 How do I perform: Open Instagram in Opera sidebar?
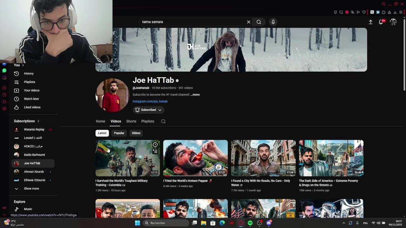pos(4,78)
